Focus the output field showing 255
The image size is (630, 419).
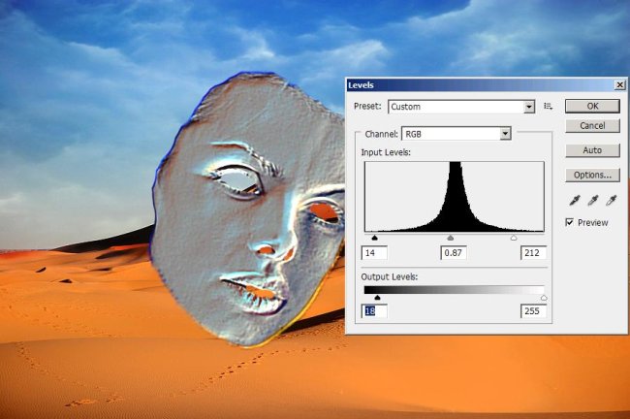click(x=532, y=311)
